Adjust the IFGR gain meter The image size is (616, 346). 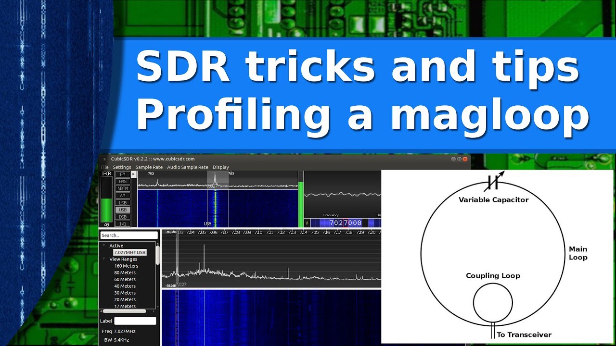106,199
